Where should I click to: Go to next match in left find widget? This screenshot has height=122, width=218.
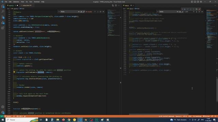(x=98, y=12)
